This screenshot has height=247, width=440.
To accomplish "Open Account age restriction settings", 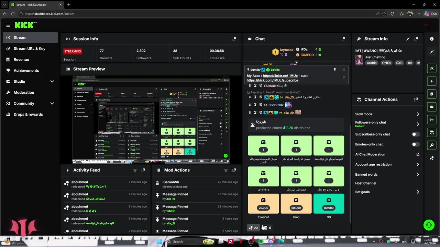I will point(387,165).
